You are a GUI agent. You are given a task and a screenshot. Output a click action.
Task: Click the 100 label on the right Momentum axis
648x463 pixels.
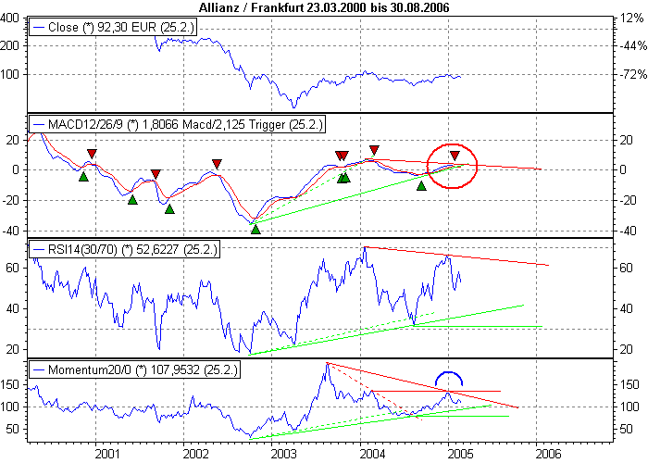pos(629,407)
